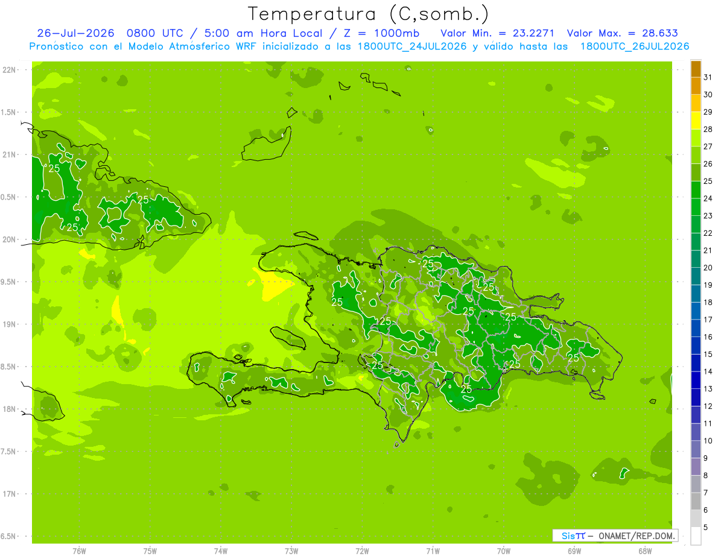Viewport: 724px width, 559px height.
Task: Click the '1800UTC_24JUL2026' initialization time text
Action: click(411, 46)
